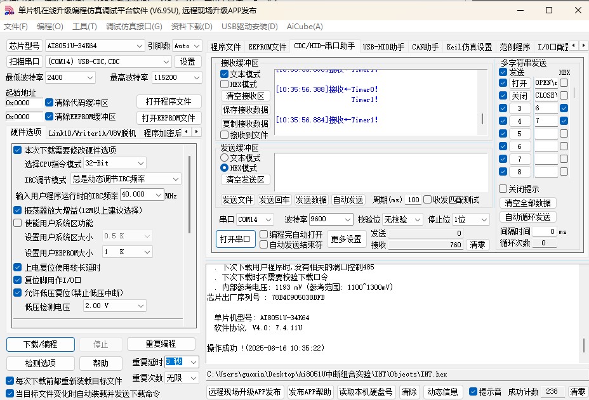Switch to the 程序文件 tab
The image size is (589, 400).
225,47
